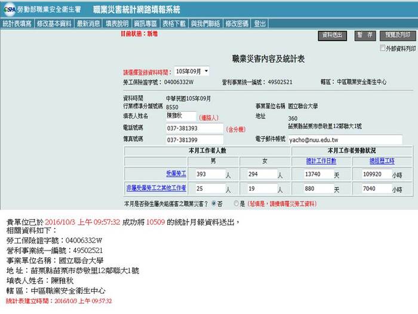Screen dimensions: 418x314
Task: Click the 傳真號碼 field 037-381399
Action: coord(194,139)
